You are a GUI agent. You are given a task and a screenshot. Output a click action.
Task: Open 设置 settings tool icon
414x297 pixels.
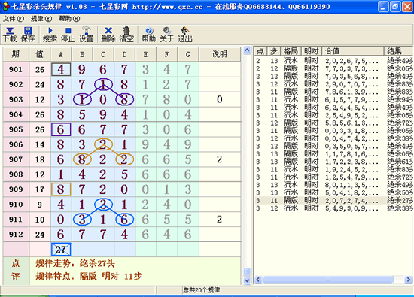86,35
